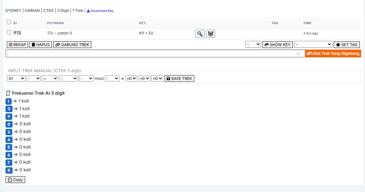Click the blue digit 9 badge
Viewport: 365px width, 192px height.
click(9, 116)
